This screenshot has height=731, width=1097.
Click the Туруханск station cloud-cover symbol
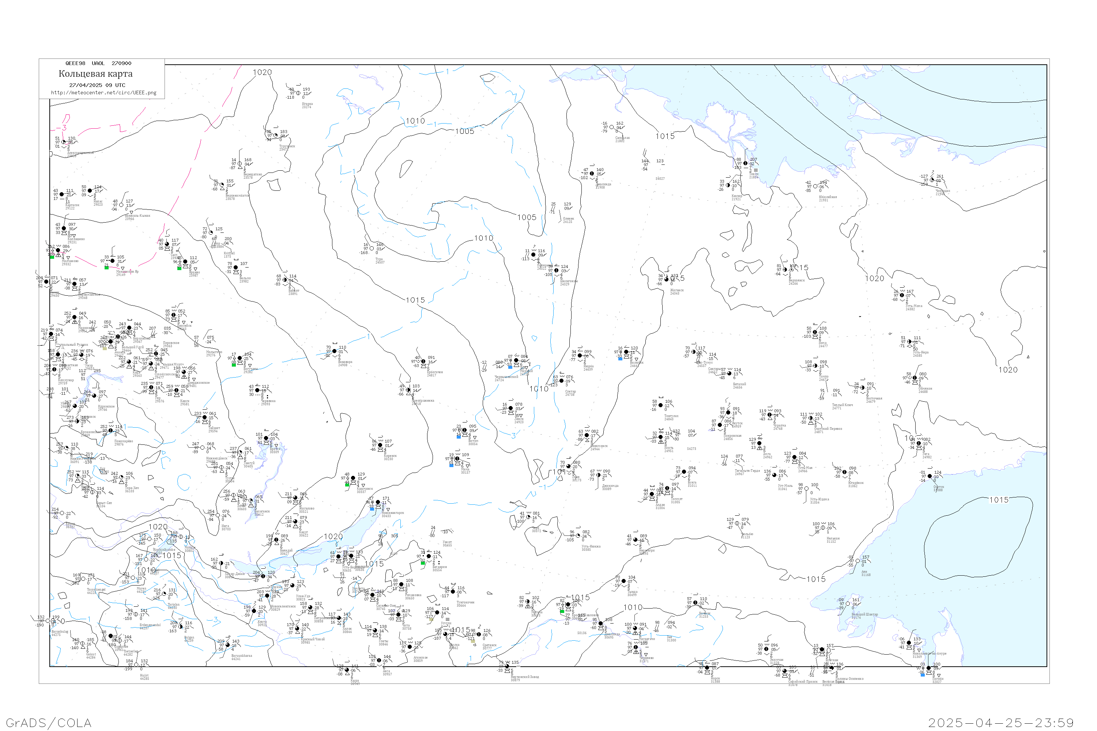[276, 136]
